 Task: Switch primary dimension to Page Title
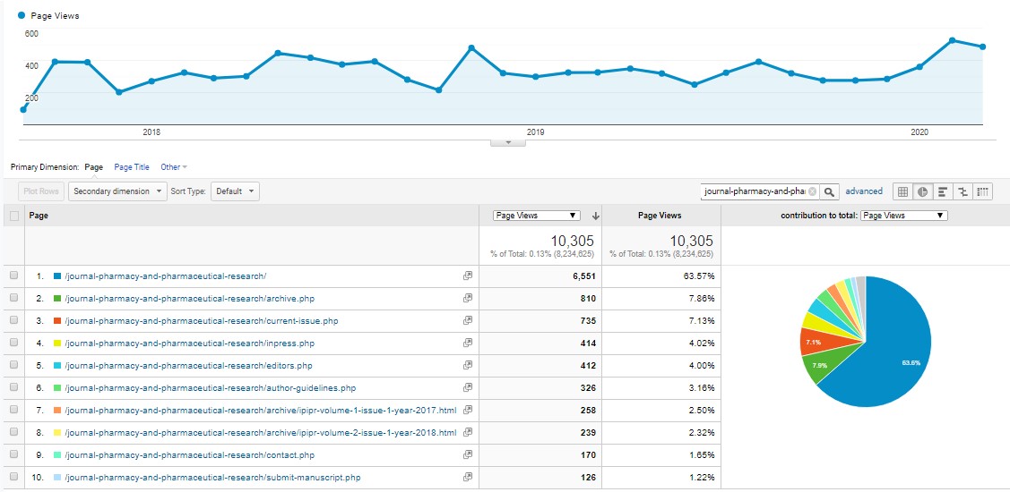click(x=132, y=167)
